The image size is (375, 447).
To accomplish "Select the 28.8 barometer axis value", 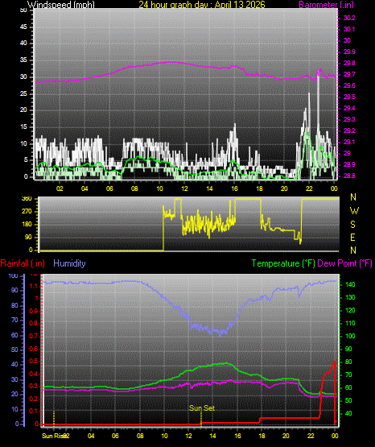I will (349, 176).
